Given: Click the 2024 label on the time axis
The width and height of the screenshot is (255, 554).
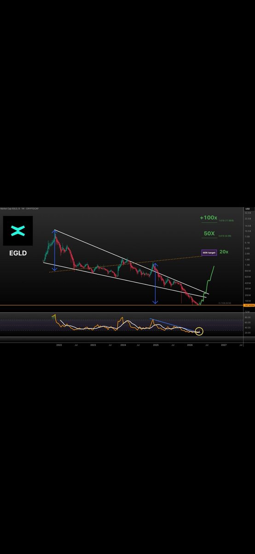Looking at the screenshot, I should (123, 345).
